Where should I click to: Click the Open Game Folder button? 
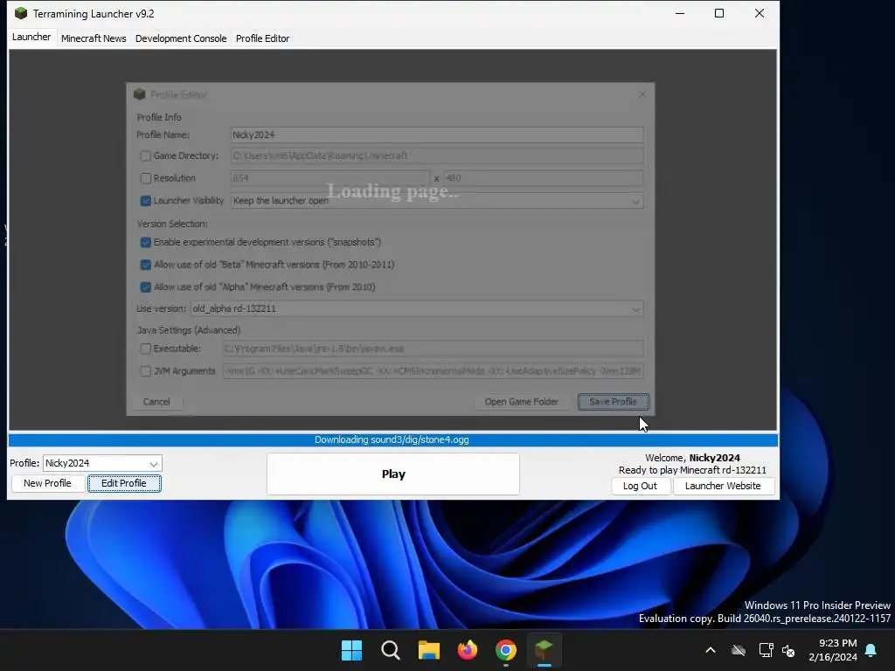tap(521, 402)
